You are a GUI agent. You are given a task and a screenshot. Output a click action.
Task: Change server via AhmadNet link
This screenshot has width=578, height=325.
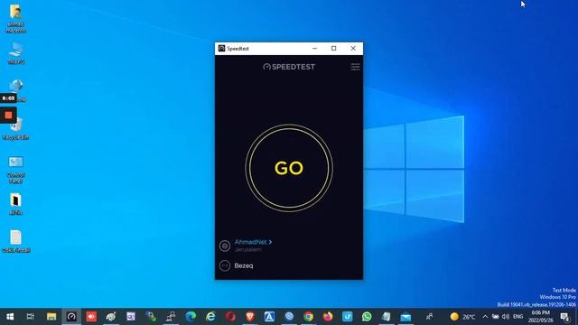click(253, 242)
